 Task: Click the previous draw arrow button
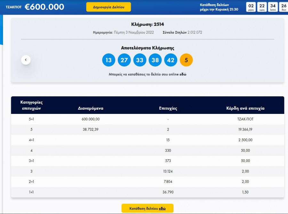coord(26,60)
